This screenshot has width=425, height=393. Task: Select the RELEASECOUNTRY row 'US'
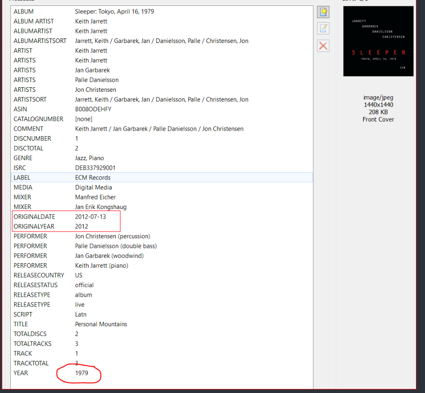(x=162, y=275)
